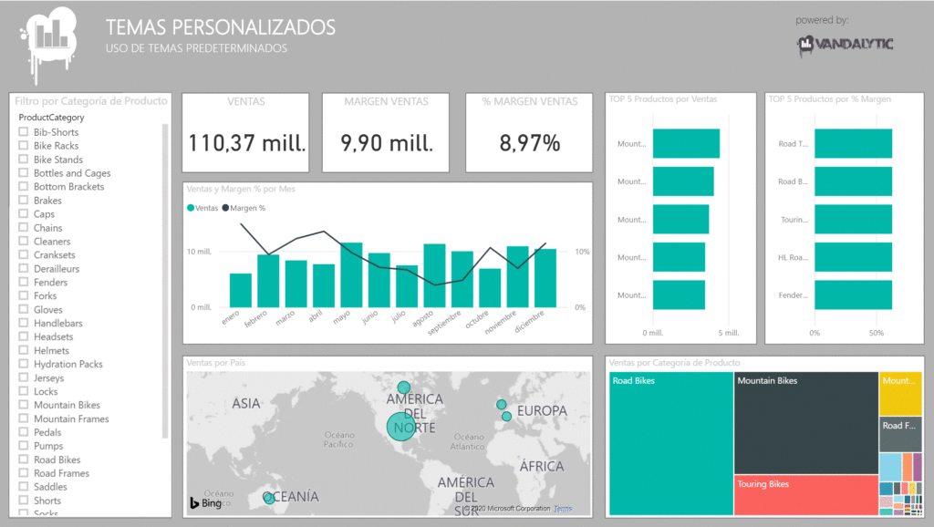Filter by Road Bikes checkbox
The width and height of the screenshot is (934, 527).
pos(23,460)
